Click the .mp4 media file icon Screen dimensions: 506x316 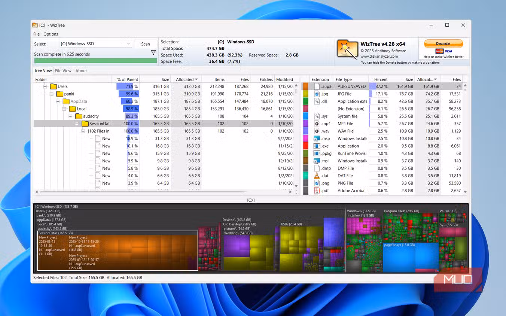point(317,124)
